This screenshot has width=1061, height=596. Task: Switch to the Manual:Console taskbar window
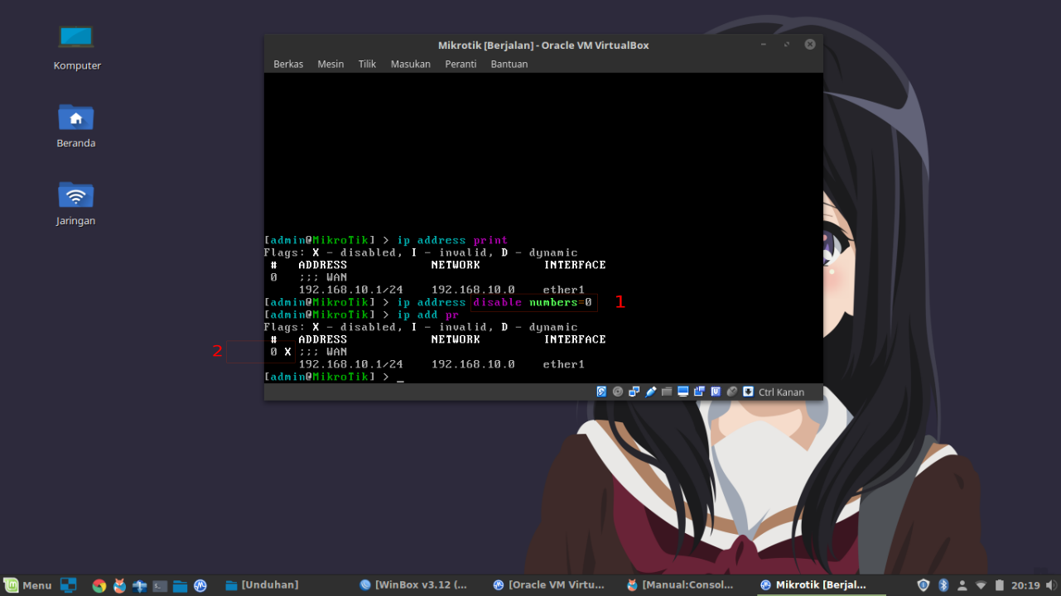[x=681, y=585]
